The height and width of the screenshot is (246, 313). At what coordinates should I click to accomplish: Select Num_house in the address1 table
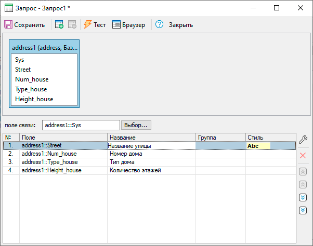[32, 79]
